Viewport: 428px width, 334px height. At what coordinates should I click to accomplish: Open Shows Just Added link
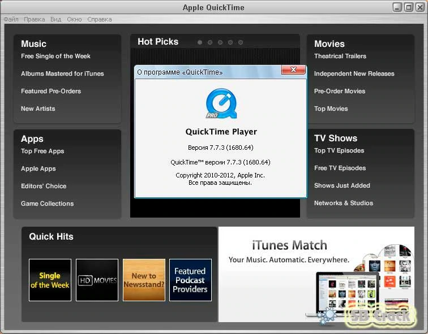[x=342, y=185]
